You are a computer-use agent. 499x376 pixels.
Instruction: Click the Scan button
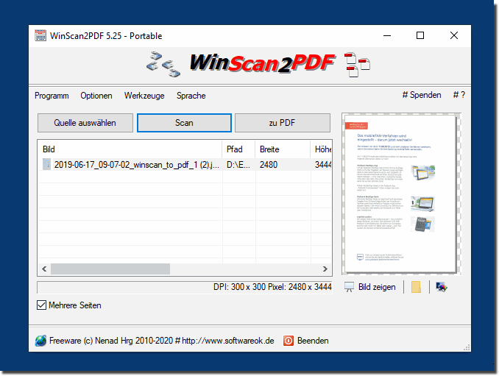(x=184, y=123)
